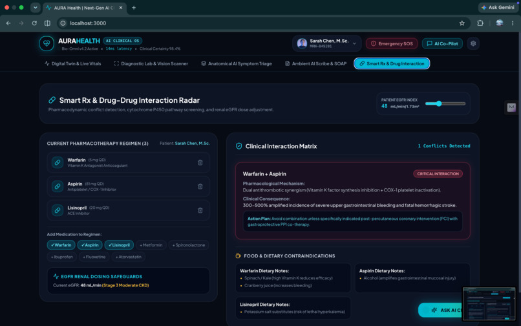The height and width of the screenshot is (326, 521).
Task: Remove Lisinopril with its trash icon
Action: pyautogui.click(x=200, y=211)
